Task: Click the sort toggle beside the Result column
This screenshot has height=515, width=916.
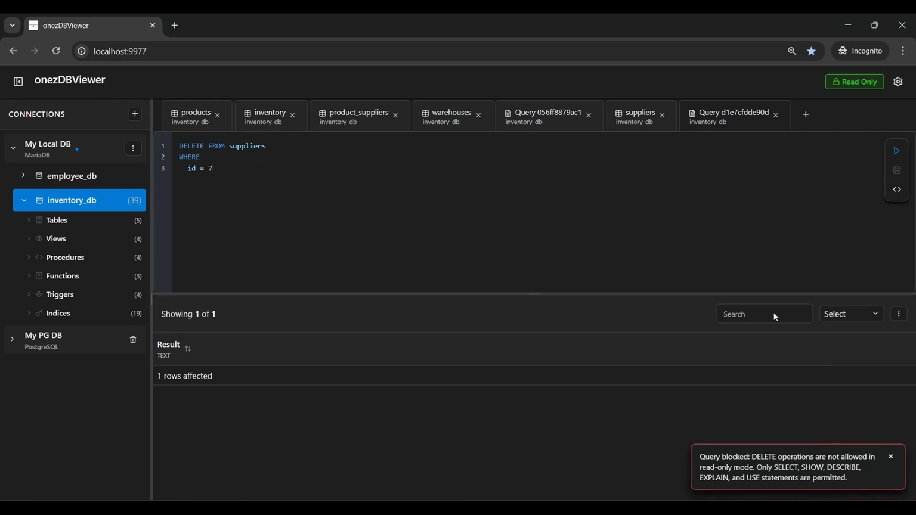Action: (x=188, y=348)
